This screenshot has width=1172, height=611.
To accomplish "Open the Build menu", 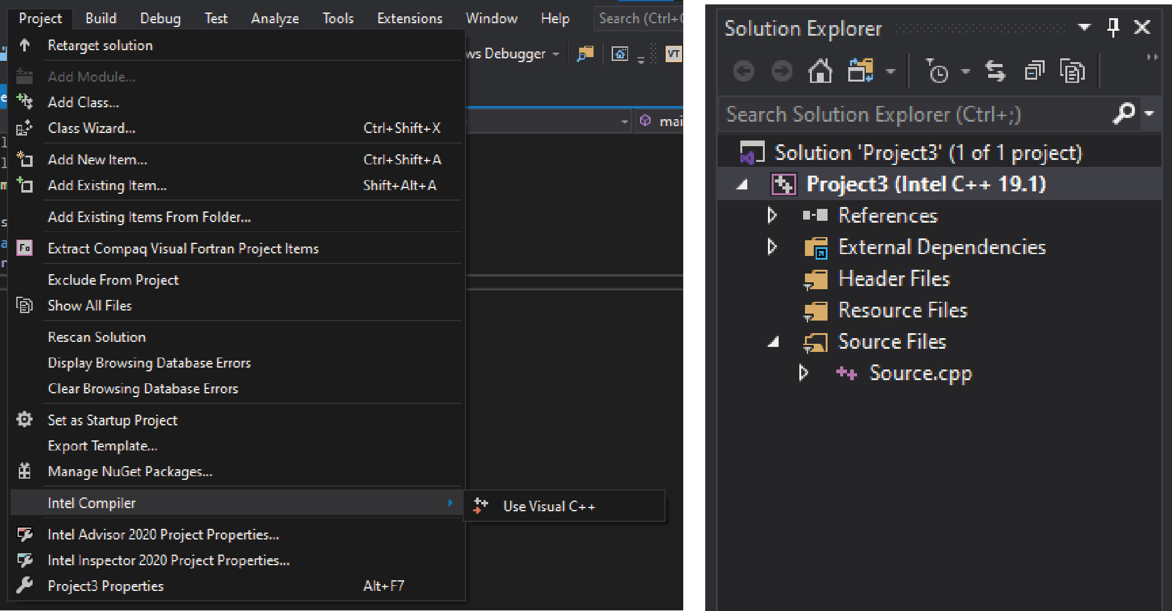I will [100, 18].
